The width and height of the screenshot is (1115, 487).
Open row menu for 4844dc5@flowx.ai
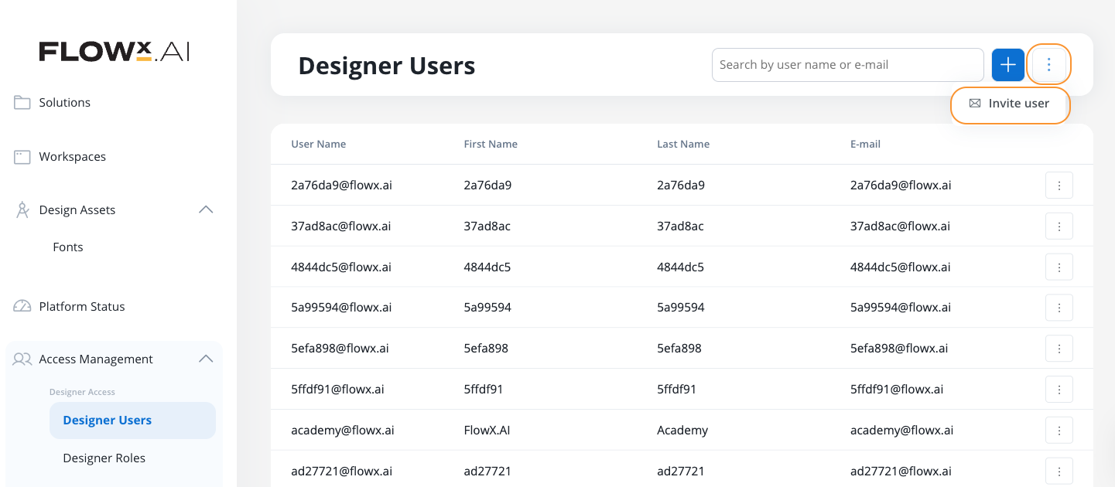coord(1059,267)
